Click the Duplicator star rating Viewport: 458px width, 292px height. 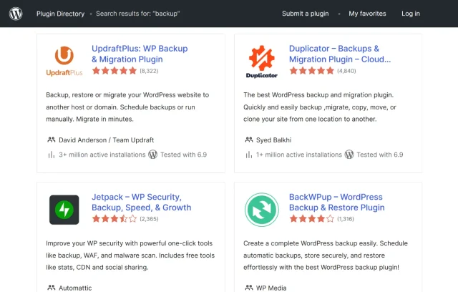pyautogui.click(x=312, y=71)
